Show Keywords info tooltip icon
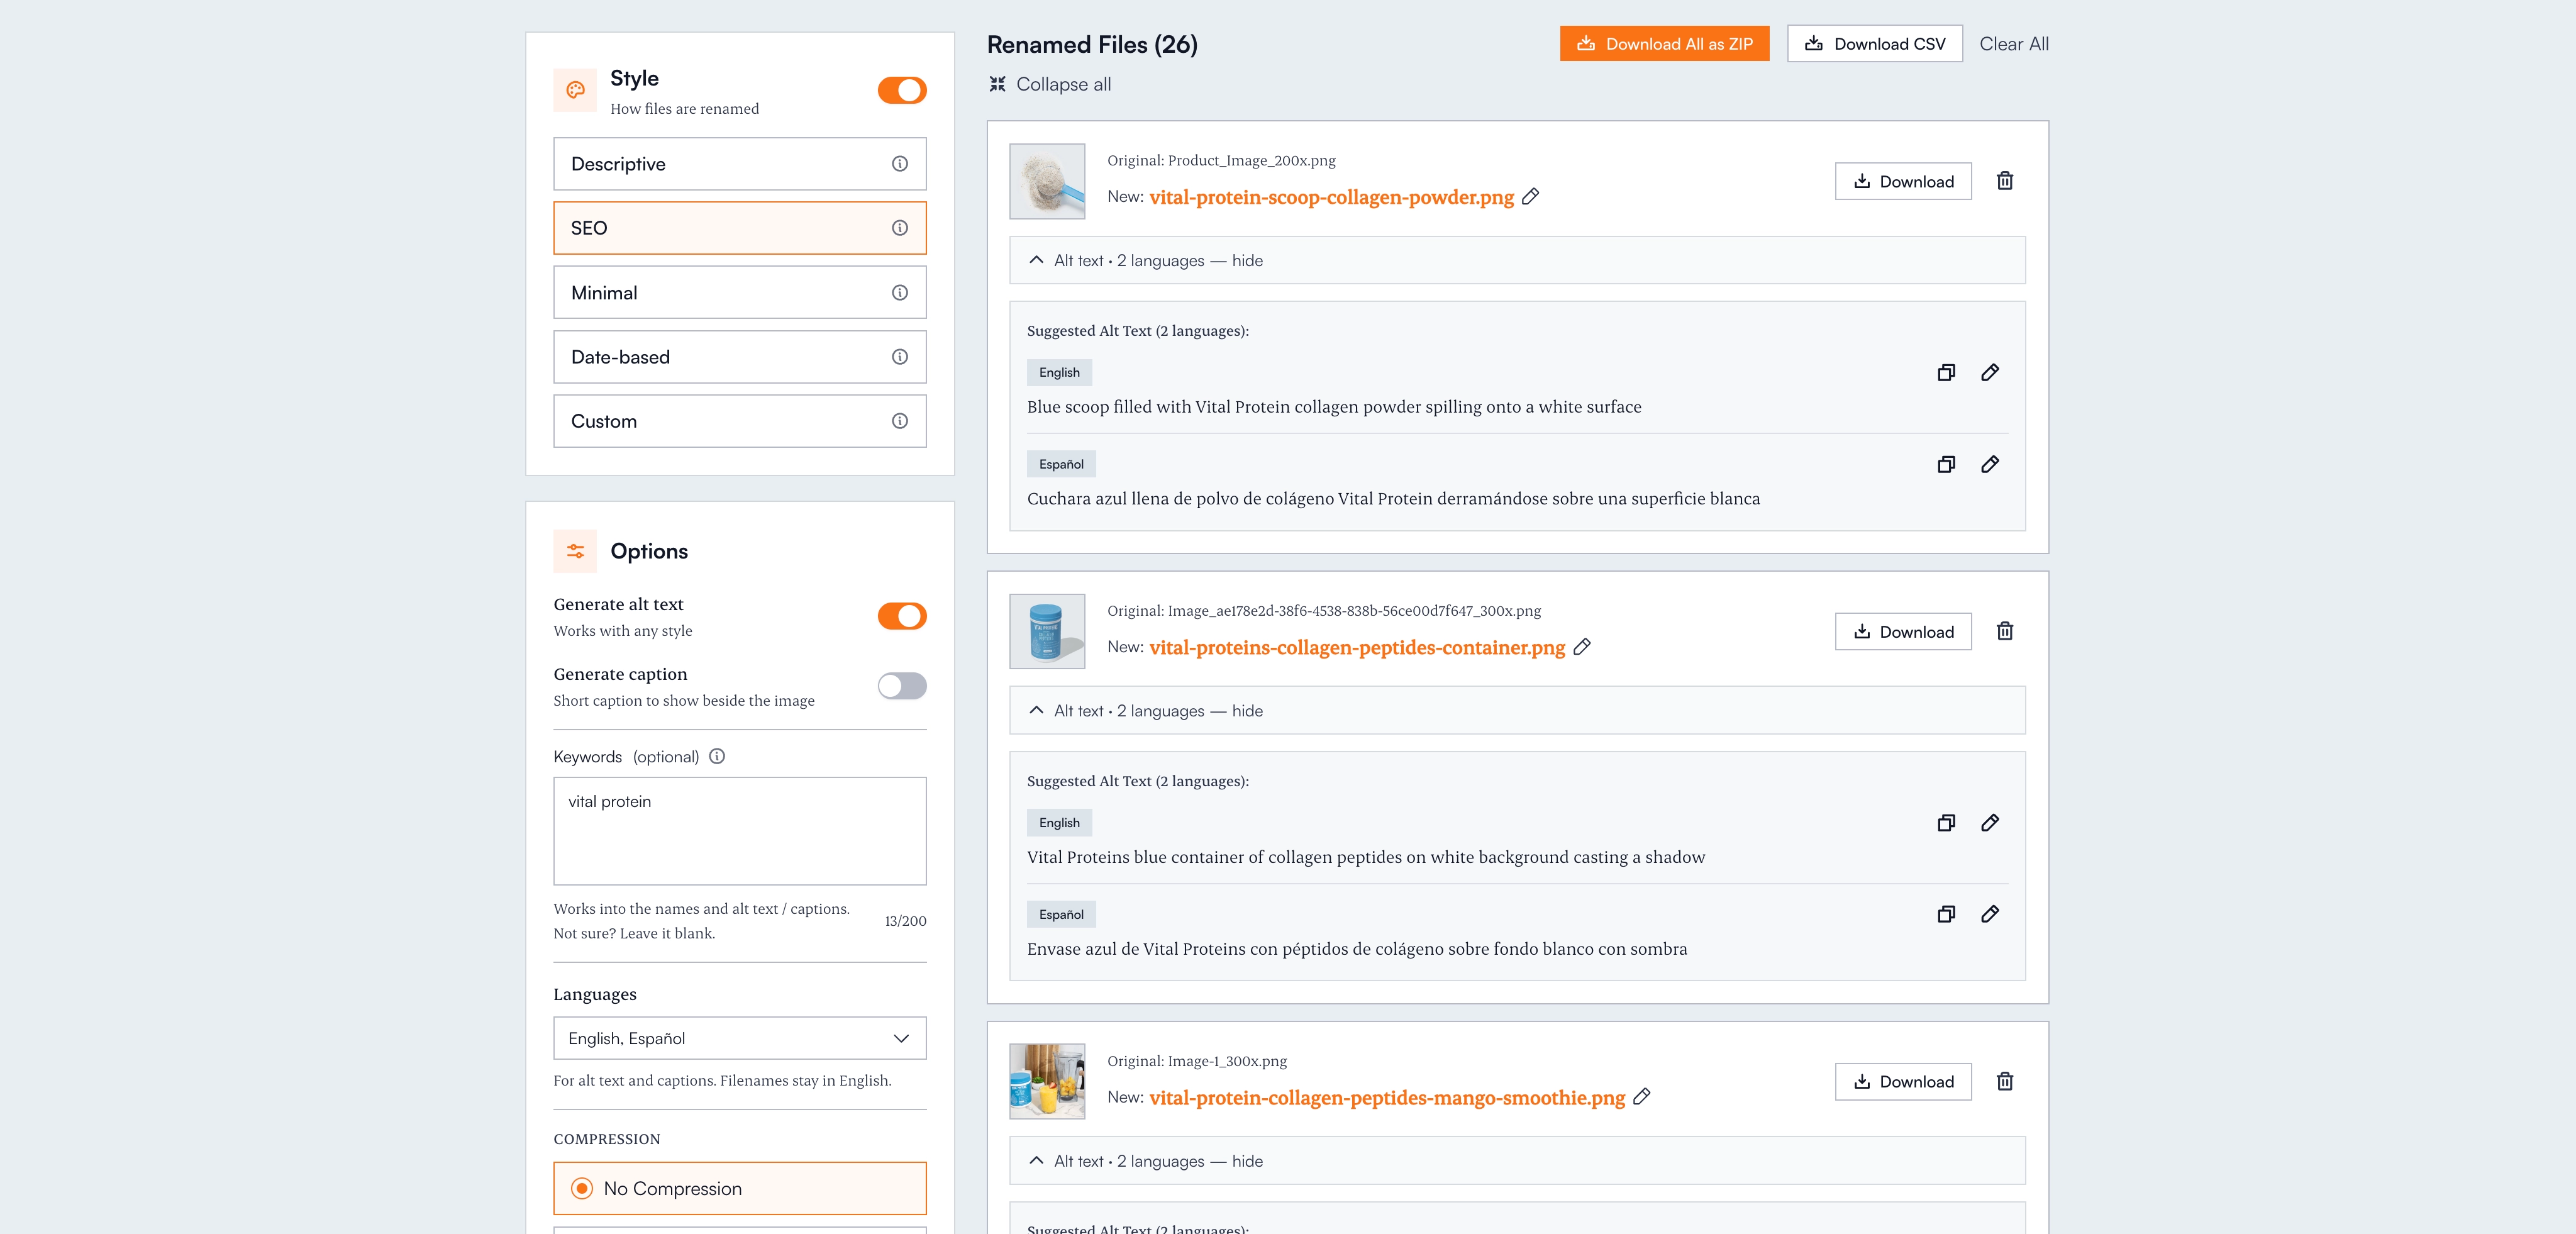The width and height of the screenshot is (2576, 1234). tap(717, 756)
